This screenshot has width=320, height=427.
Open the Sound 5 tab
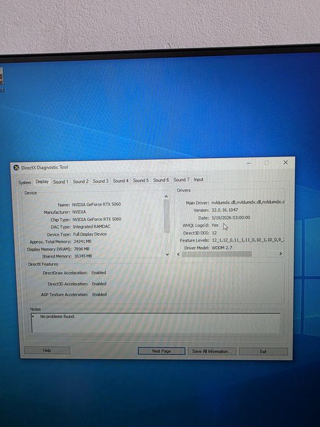(x=141, y=181)
